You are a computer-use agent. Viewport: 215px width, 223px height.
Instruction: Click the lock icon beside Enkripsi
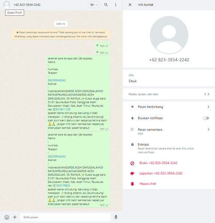point(132,145)
